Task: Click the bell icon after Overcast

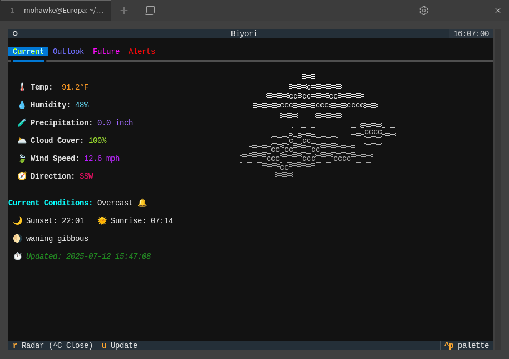Action: (142, 203)
